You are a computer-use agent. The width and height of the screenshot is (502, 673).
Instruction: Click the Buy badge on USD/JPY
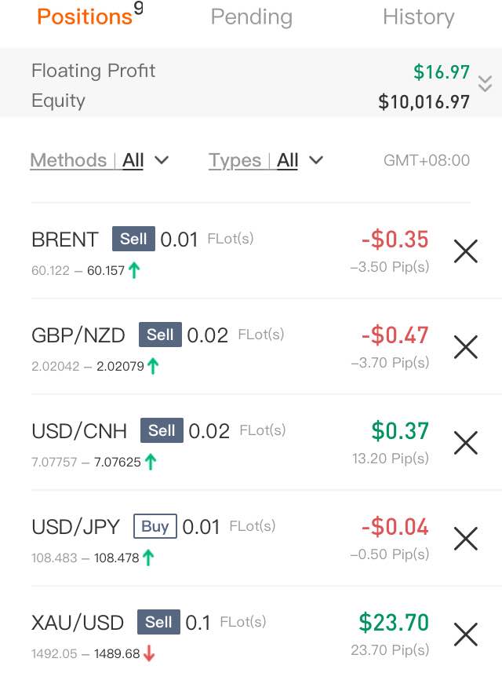[x=155, y=526]
